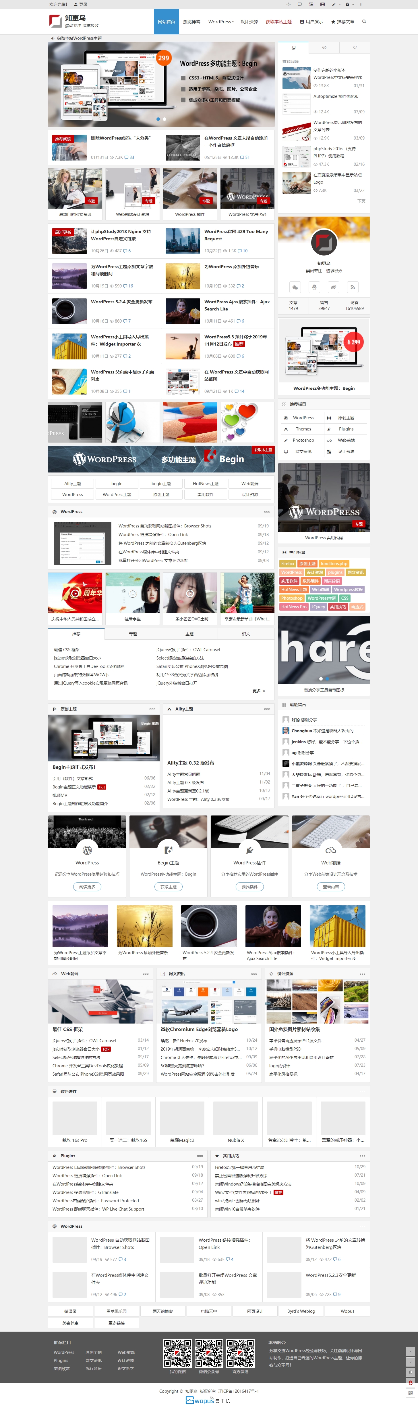Click the plug icon beside Plugins in 推荐栏目
This screenshot has height=1412, width=418.
[x=329, y=429]
